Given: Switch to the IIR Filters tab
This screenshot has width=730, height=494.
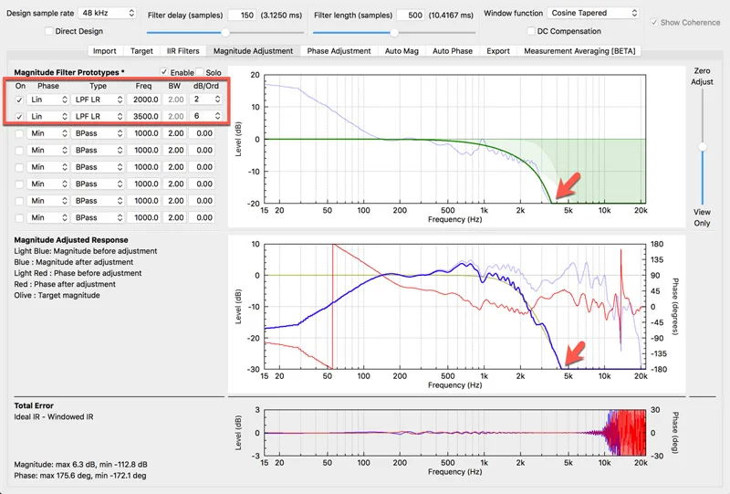Looking at the screenshot, I should (181, 51).
